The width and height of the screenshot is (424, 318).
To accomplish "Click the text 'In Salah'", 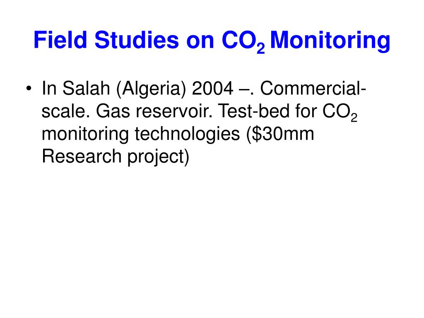I will (x=76, y=88).
